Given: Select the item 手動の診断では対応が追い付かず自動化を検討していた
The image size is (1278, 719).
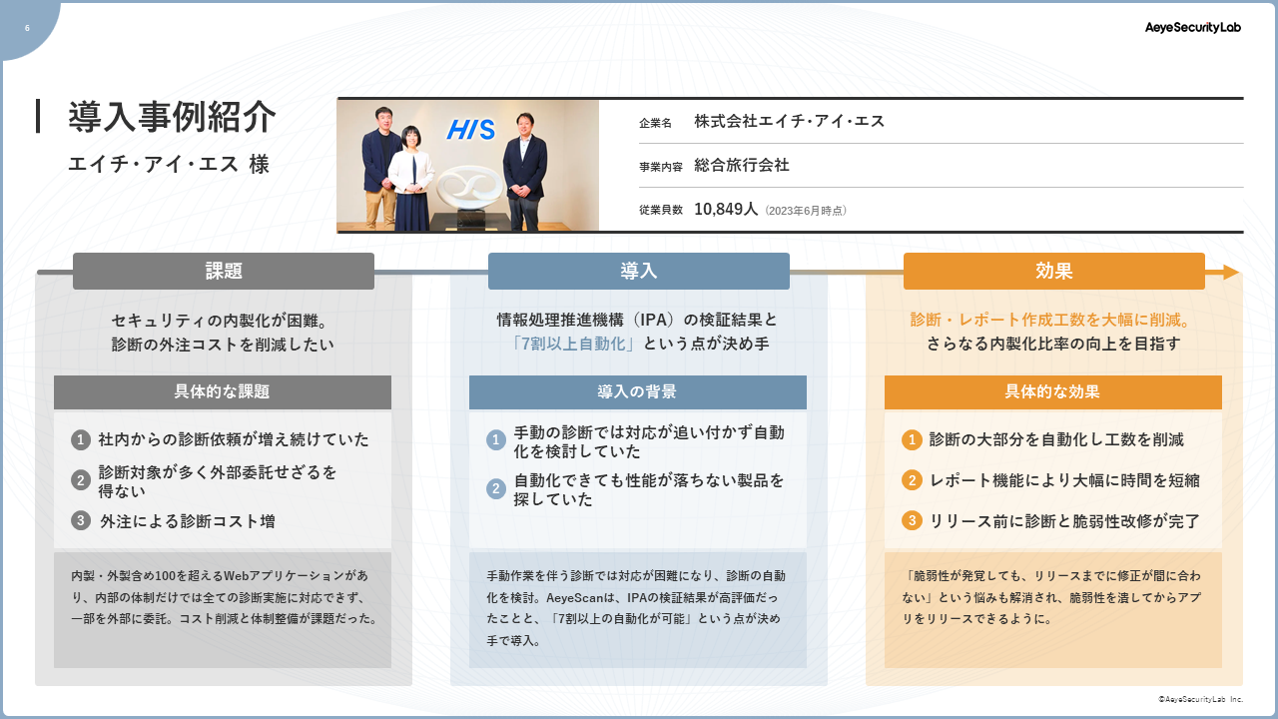Looking at the screenshot, I should (649, 441).
